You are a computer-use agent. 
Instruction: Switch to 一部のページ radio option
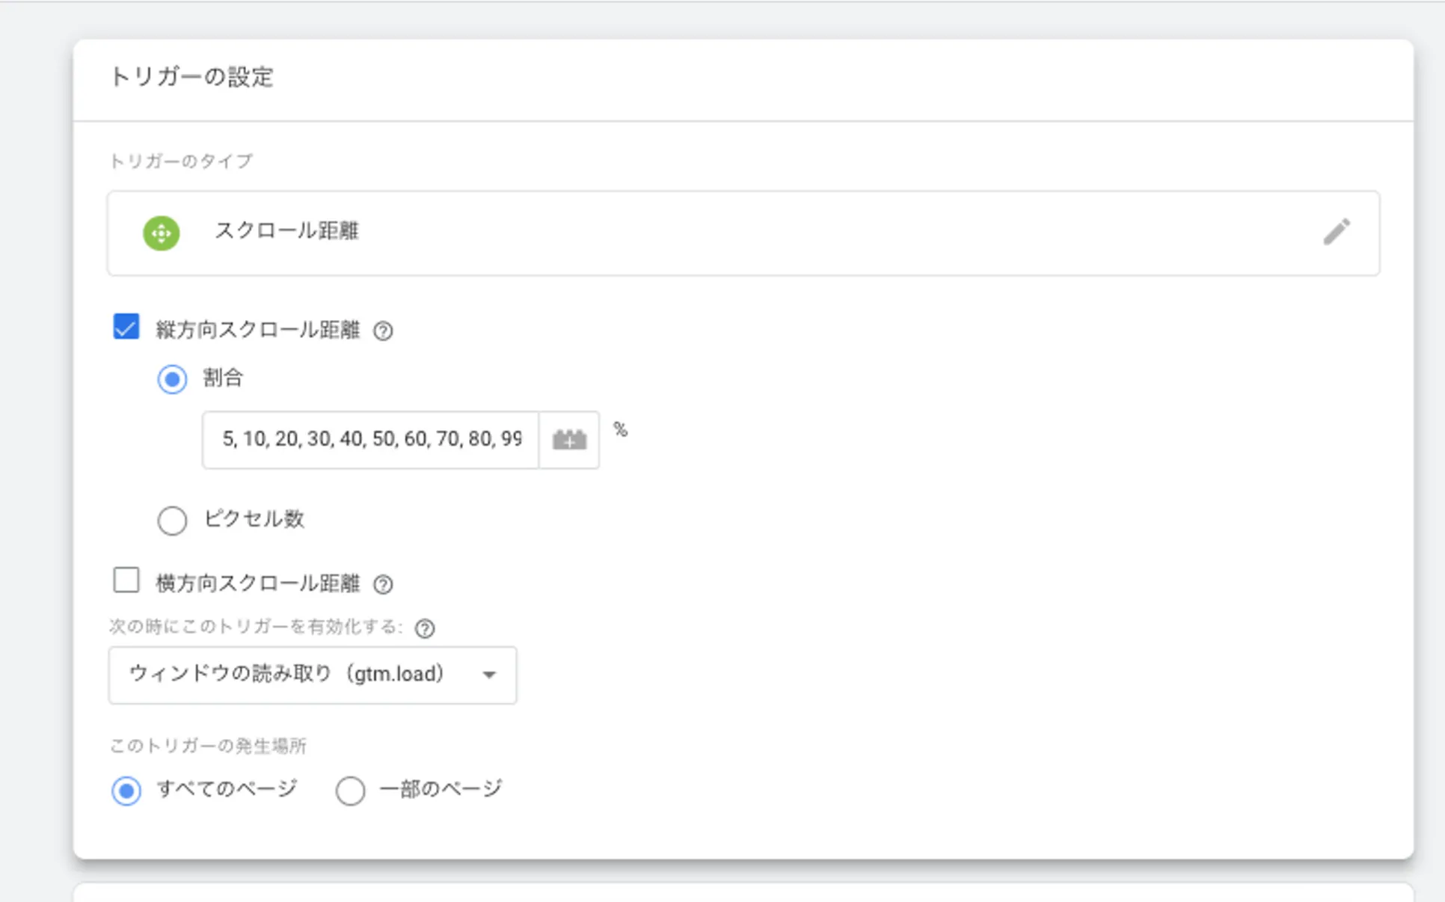[x=350, y=791]
